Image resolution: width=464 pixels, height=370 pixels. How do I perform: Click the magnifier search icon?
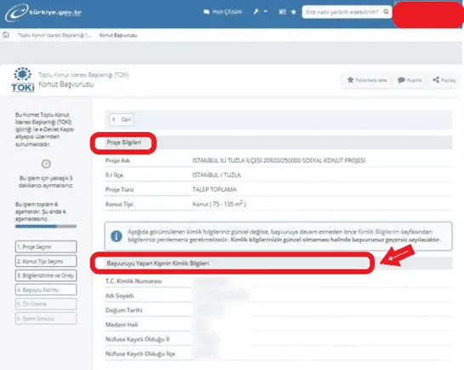click(387, 12)
